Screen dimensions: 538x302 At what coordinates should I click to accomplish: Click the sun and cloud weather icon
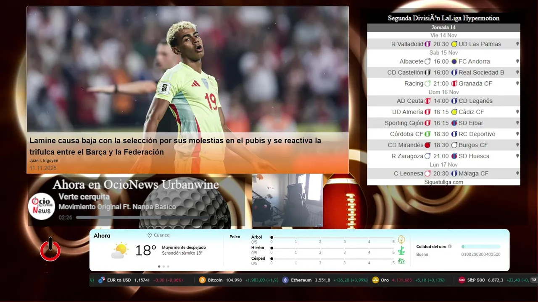point(120,251)
